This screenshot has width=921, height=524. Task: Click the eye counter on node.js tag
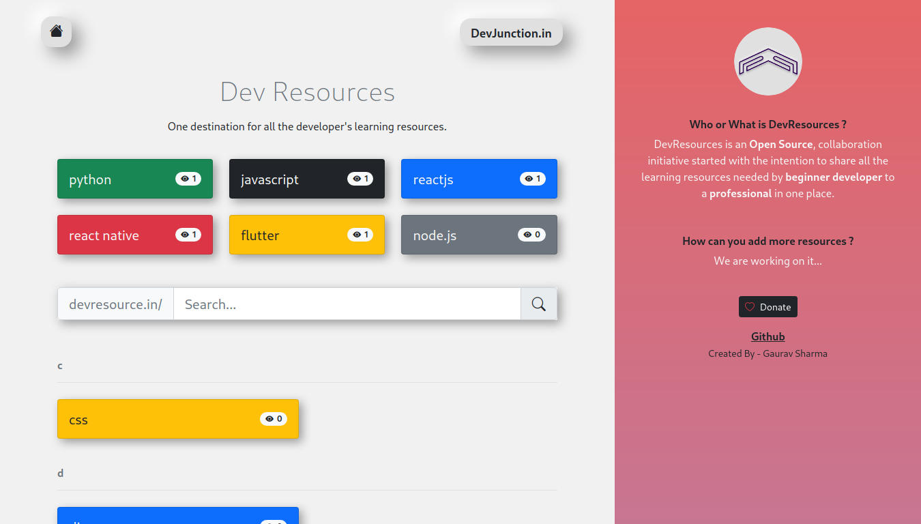[x=531, y=234]
